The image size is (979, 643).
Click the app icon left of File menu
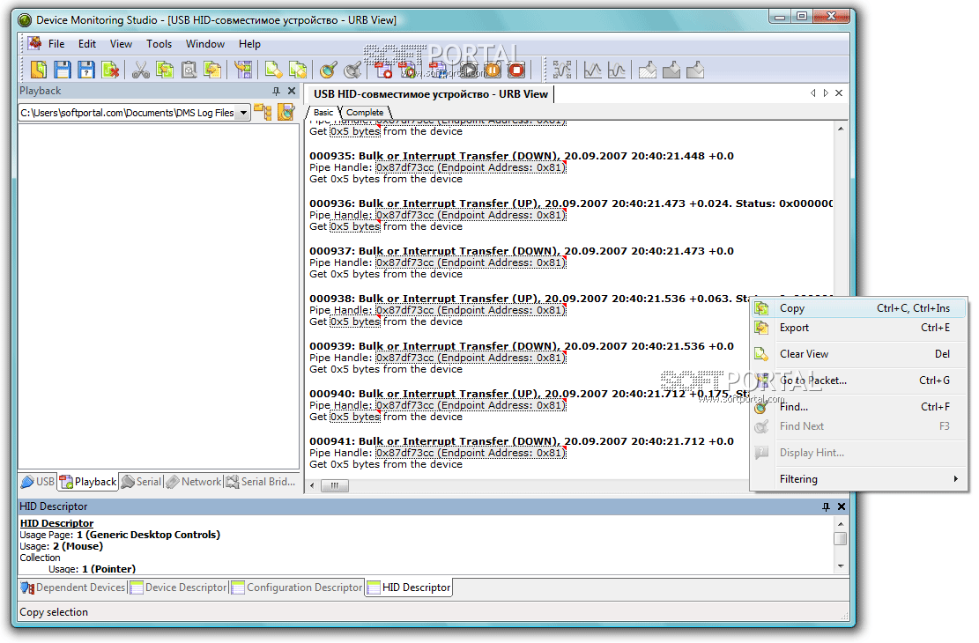point(35,44)
